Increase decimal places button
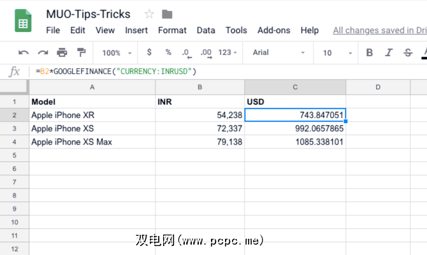Image resolution: width=427 pixels, height=255 pixels. (x=205, y=53)
